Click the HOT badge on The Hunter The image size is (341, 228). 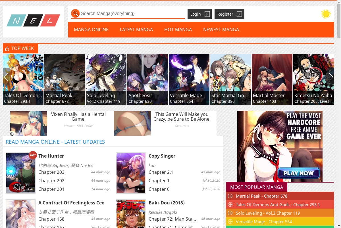point(33,155)
